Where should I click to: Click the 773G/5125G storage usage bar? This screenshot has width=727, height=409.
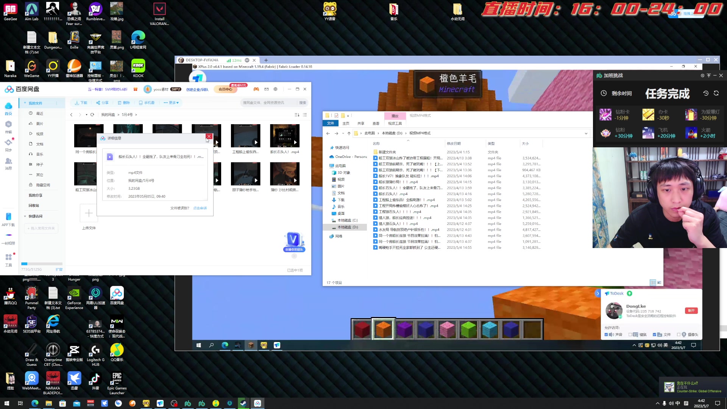coord(42,264)
